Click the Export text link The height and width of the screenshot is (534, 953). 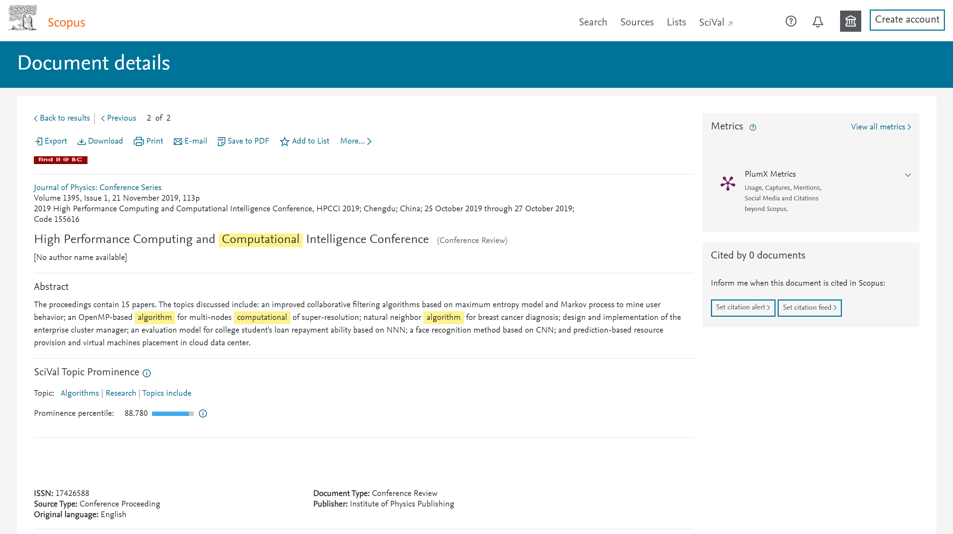(56, 141)
